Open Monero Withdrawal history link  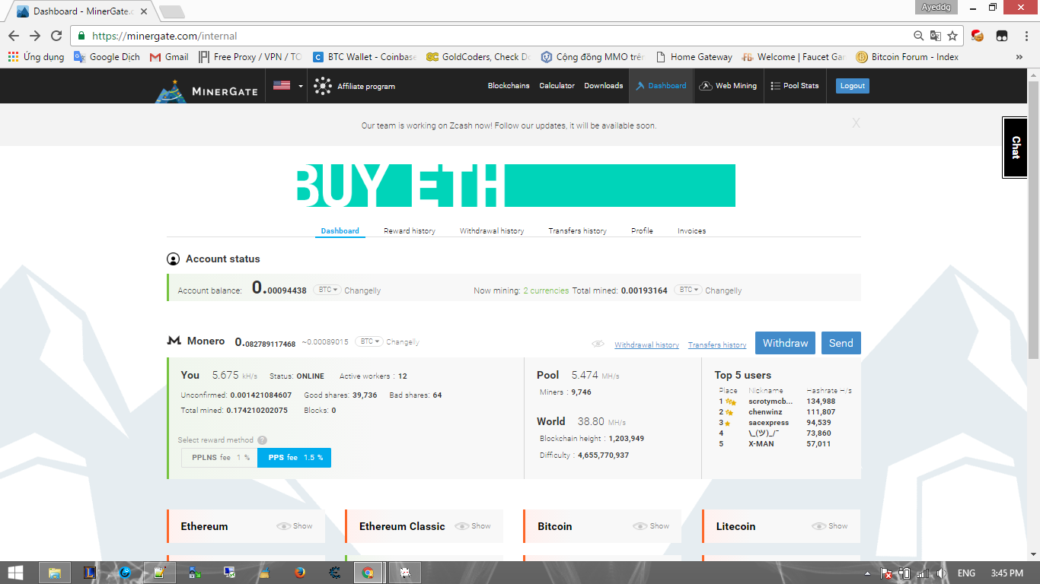tap(646, 345)
